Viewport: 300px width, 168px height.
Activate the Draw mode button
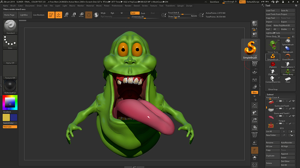point(59,15)
